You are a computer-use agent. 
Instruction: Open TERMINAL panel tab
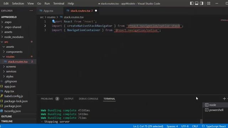pos(109,99)
